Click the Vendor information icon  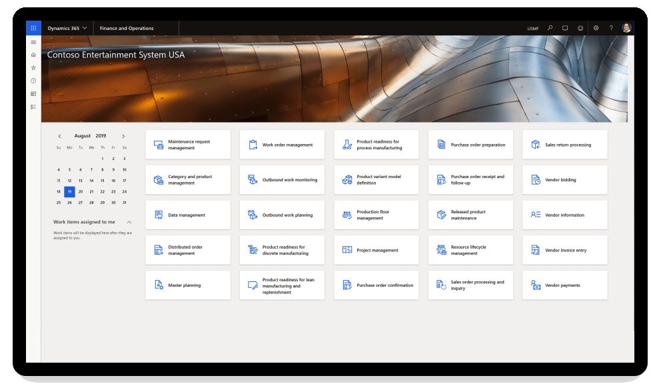pyautogui.click(x=535, y=215)
